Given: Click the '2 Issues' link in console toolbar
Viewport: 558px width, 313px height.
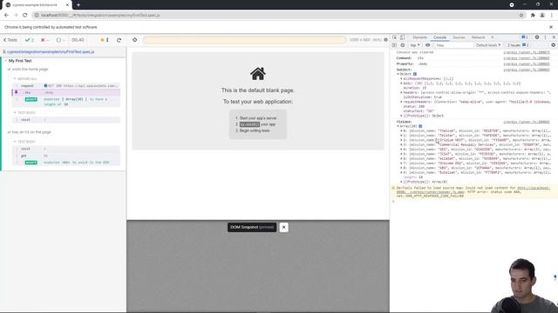Looking at the screenshot, I should [518, 45].
